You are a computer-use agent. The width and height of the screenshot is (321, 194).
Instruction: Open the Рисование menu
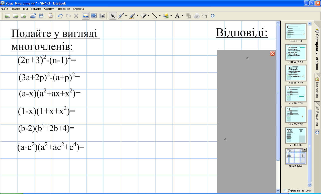[x=64, y=9]
